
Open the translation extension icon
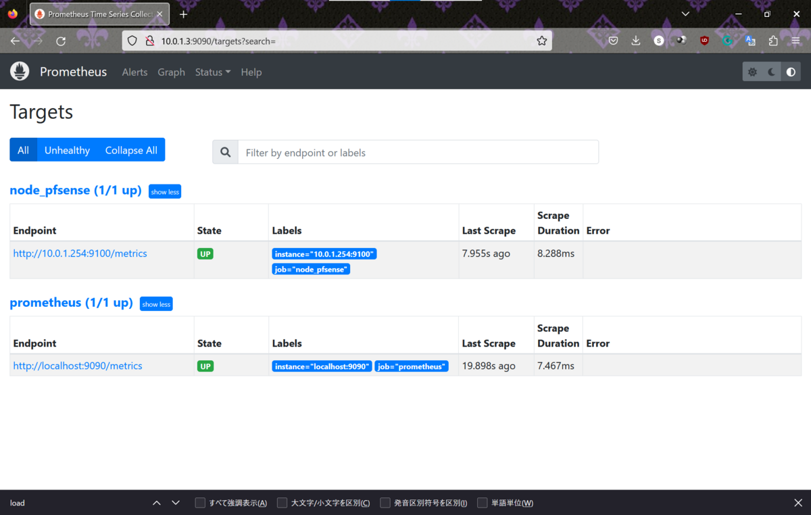coord(750,41)
